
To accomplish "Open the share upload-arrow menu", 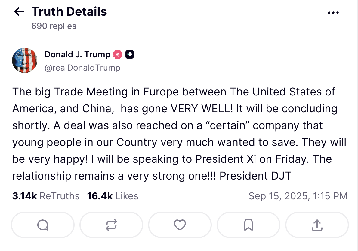I will 317,225.
